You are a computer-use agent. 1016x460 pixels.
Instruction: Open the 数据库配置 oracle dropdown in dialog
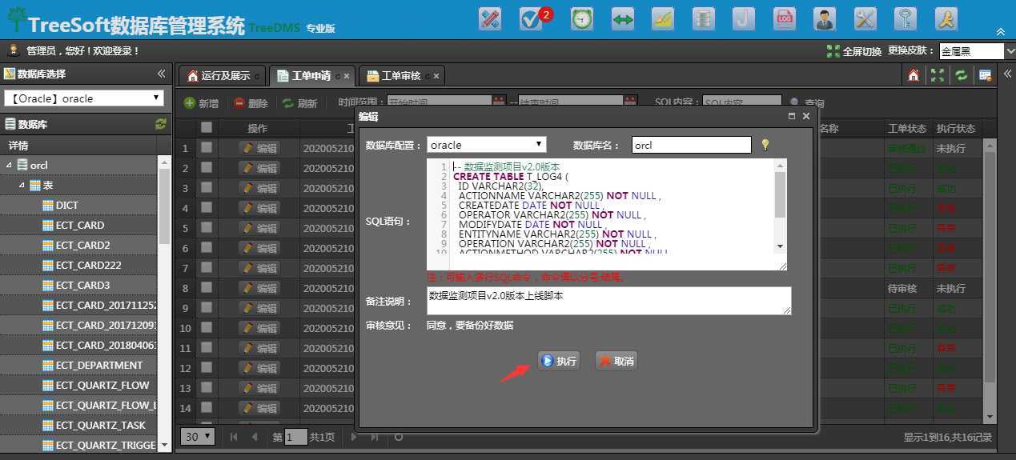click(487, 145)
